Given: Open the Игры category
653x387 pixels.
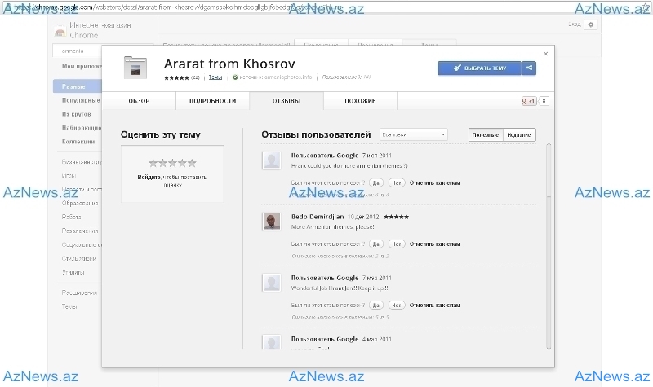Looking at the screenshot, I should (x=69, y=175).
